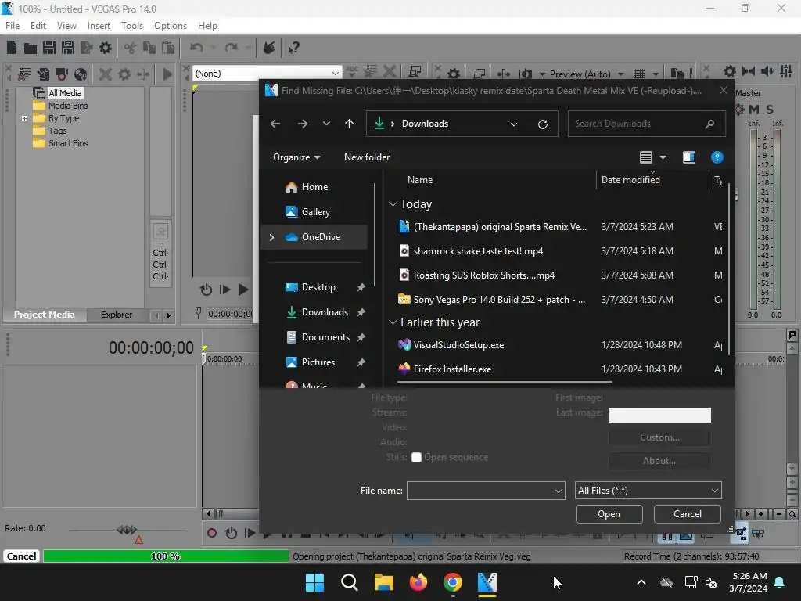801x601 pixels.
Task: Switch to the Project Media tab
Action: pyautogui.click(x=45, y=315)
